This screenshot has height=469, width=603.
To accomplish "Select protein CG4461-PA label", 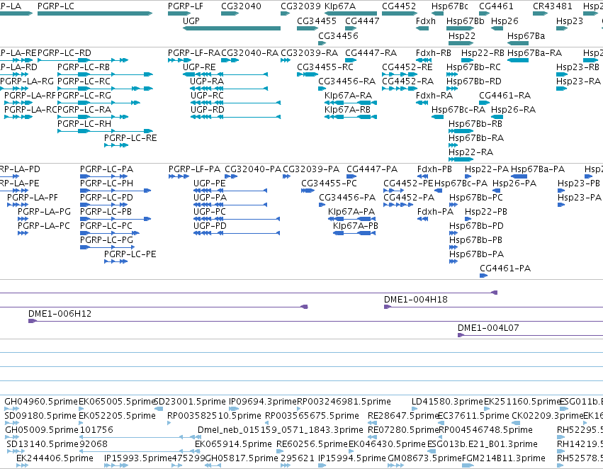I will click(505, 269).
